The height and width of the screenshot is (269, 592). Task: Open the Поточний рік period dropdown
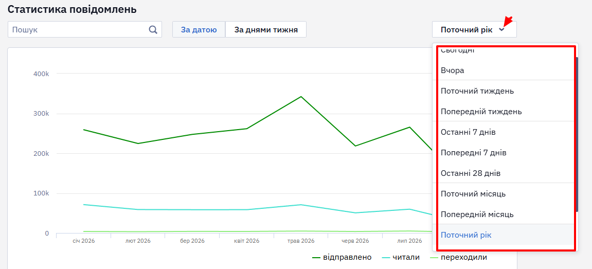tap(474, 29)
